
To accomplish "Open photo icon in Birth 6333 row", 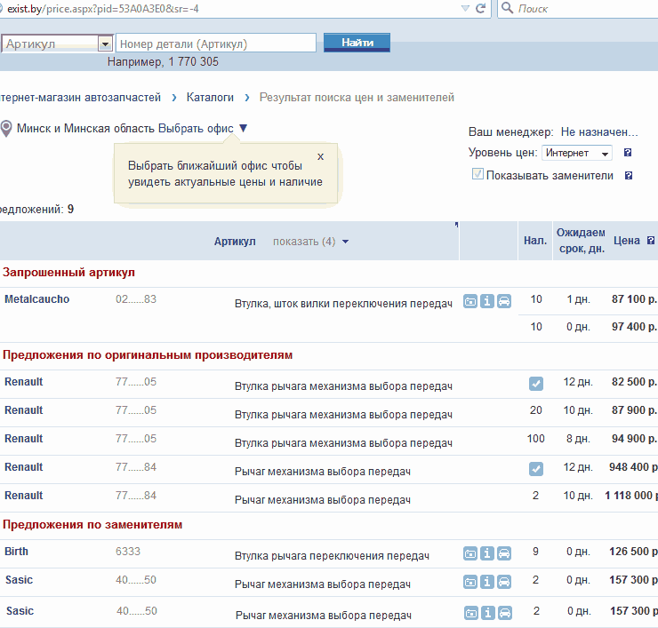I will 470,553.
